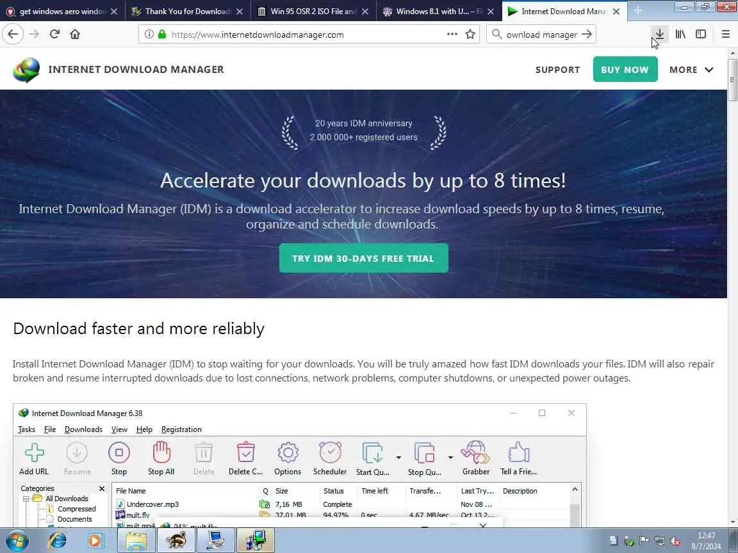Image resolution: width=738 pixels, height=553 pixels.
Task: Close the 'get windows aero window' tab
Action: (x=114, y=12)
